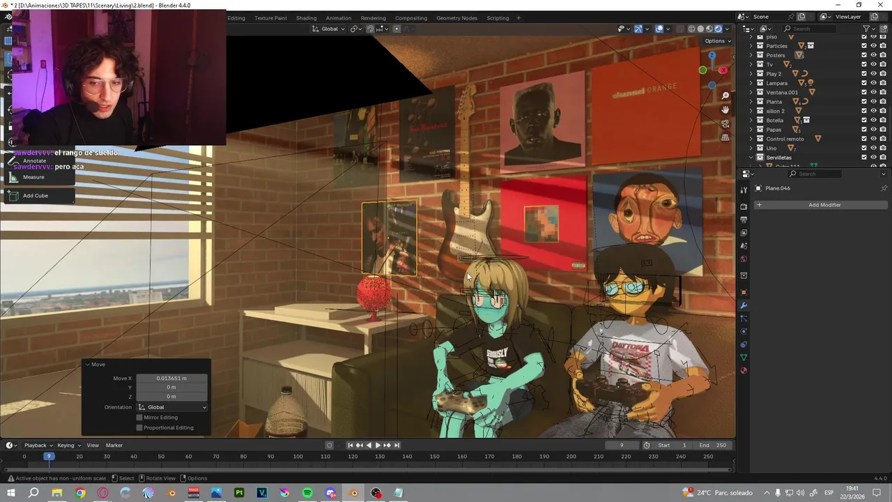Toggle viewport overlays button
Screen dimensions: 892x502
tap(659, 29)
